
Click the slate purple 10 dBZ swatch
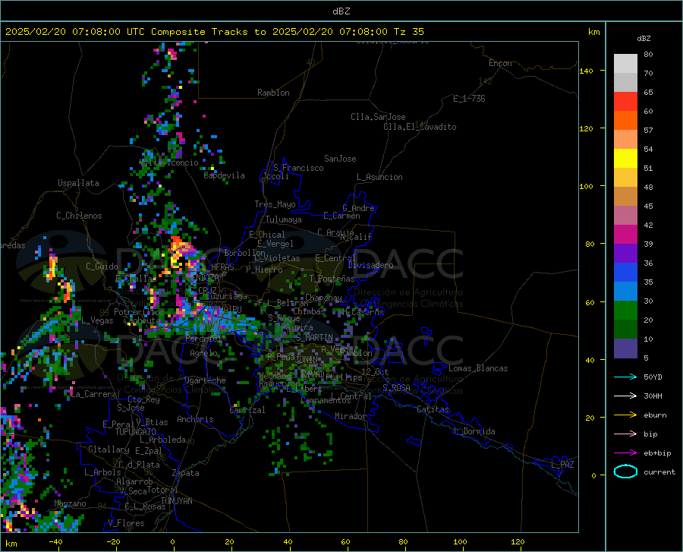coord(625,349)
